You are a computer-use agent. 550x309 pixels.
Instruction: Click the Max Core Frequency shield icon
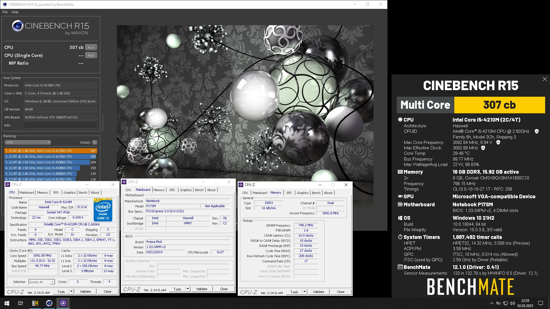tap(498, 142)
